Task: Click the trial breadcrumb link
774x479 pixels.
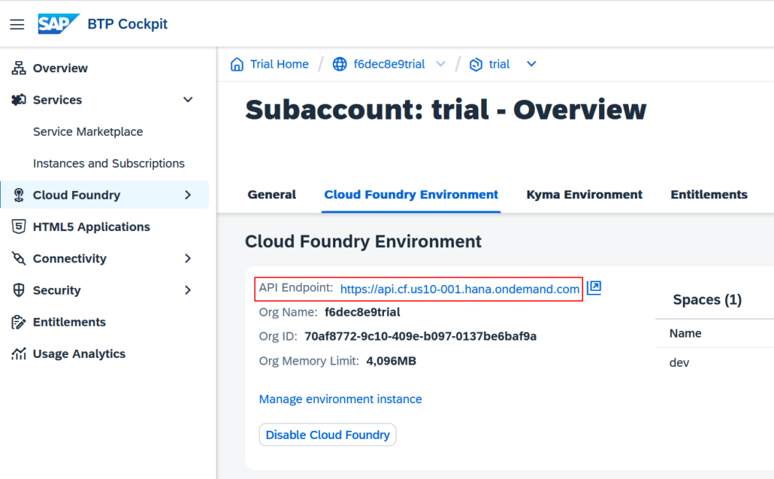Action: tap(499, 64)
